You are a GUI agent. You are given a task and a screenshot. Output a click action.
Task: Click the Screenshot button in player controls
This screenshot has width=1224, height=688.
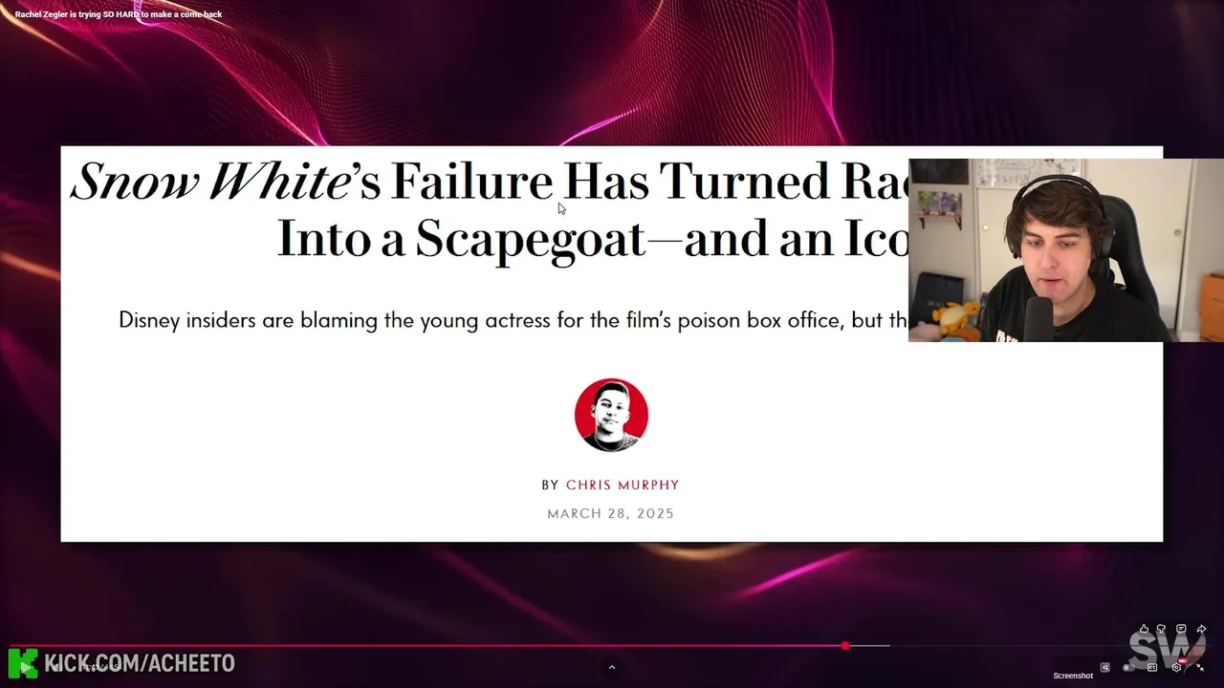pos(1073,676)
